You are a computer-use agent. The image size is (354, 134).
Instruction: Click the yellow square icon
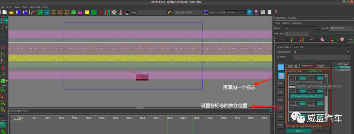point(87,12)
